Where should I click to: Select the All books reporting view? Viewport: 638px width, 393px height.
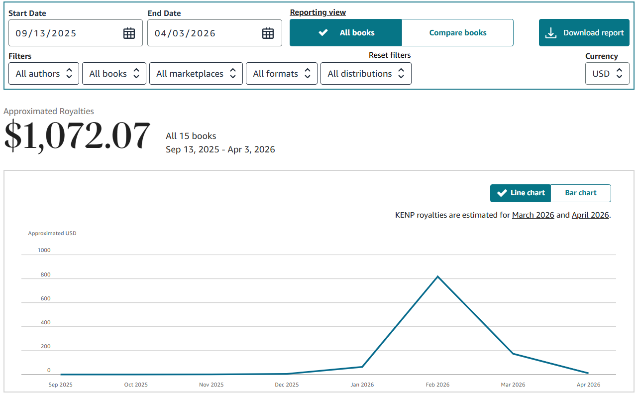pyautogui.click(x=346, y=33)
